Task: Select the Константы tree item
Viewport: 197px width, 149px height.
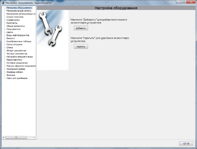Action: (x=12, y=23)
